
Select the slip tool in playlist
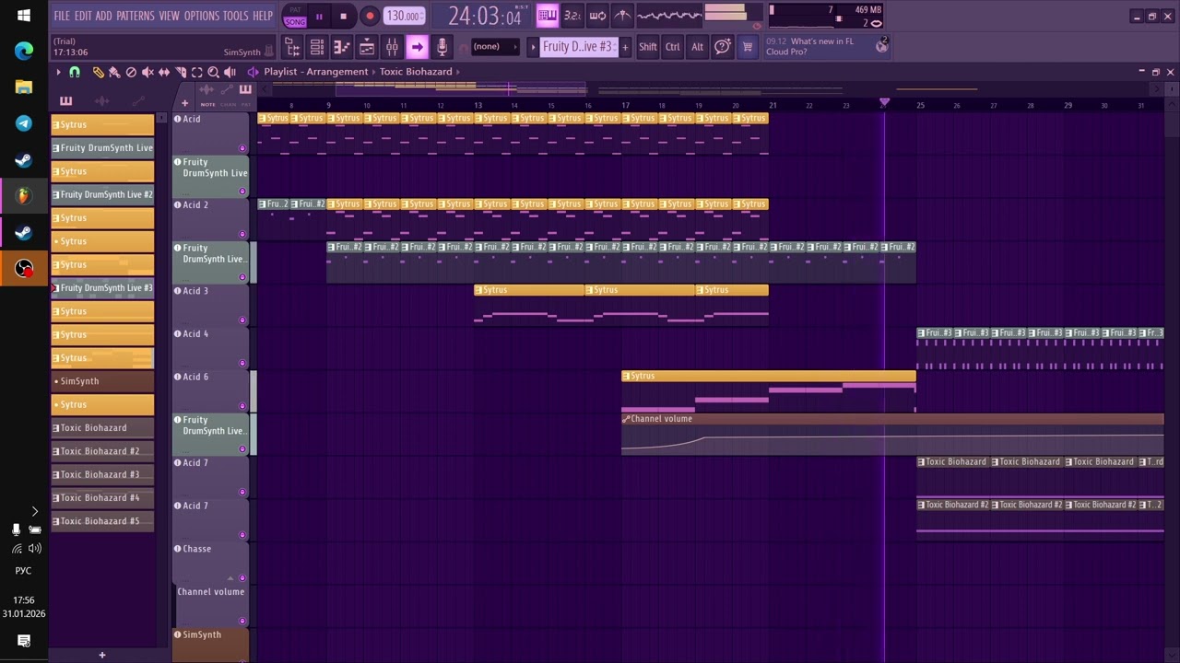[164, 72]
